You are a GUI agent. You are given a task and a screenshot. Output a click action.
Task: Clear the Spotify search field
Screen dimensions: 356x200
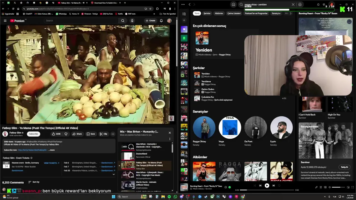tap(293, 4)
